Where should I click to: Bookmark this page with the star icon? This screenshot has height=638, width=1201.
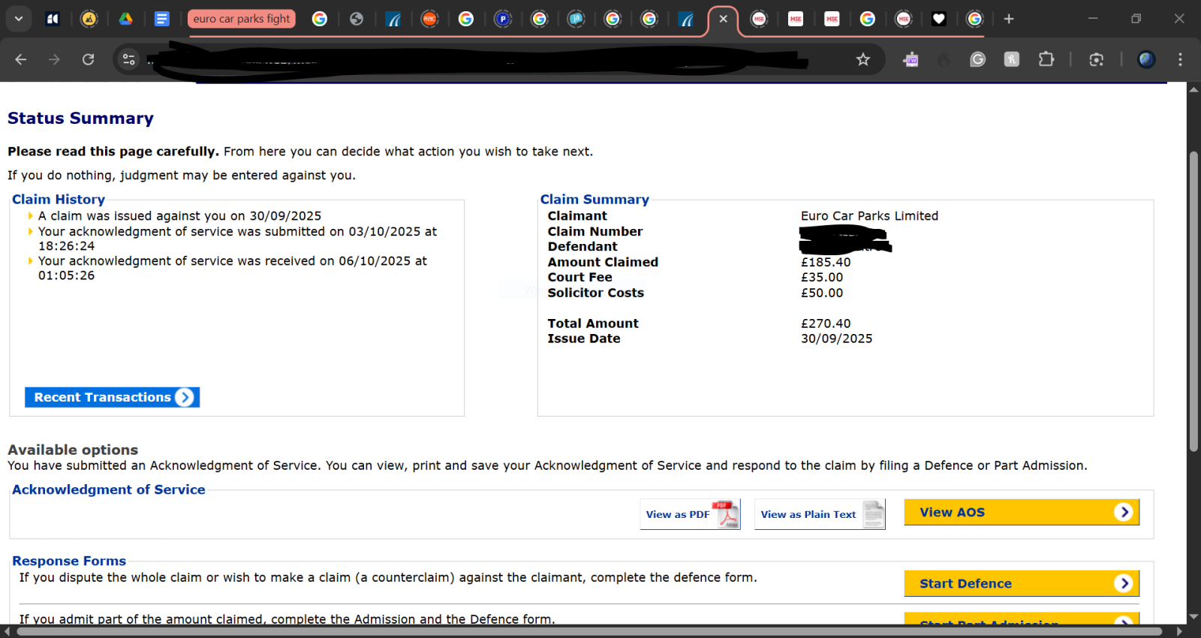click(x=863, y=59)
